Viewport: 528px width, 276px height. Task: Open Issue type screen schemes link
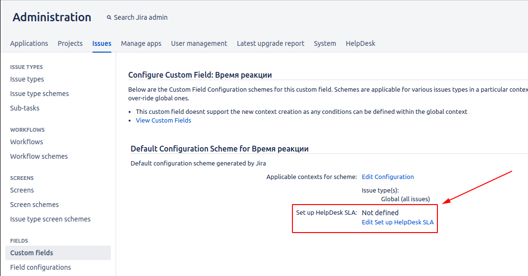pyautogui.click(x=50, y=220)
